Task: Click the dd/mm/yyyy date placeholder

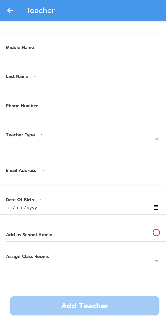Action: 22,207
